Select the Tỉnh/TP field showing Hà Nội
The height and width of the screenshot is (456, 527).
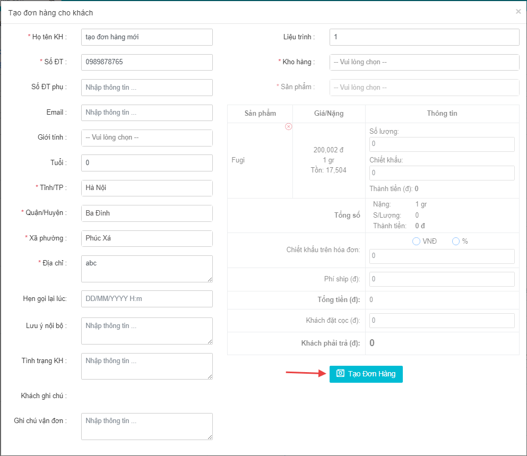click(x=146, y=188)
